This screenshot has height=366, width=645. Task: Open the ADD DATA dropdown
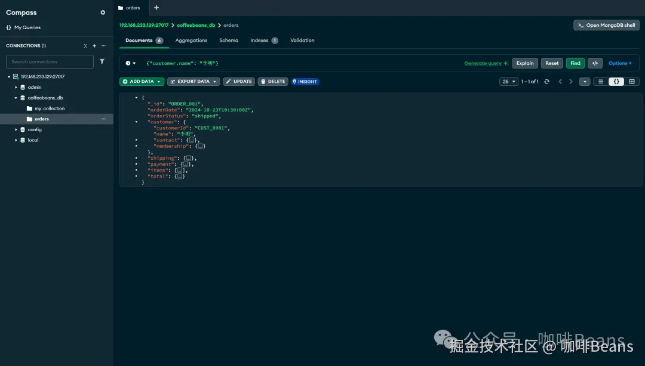142,82
